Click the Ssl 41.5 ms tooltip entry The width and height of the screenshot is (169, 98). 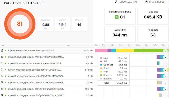click(x=114, y=62)
